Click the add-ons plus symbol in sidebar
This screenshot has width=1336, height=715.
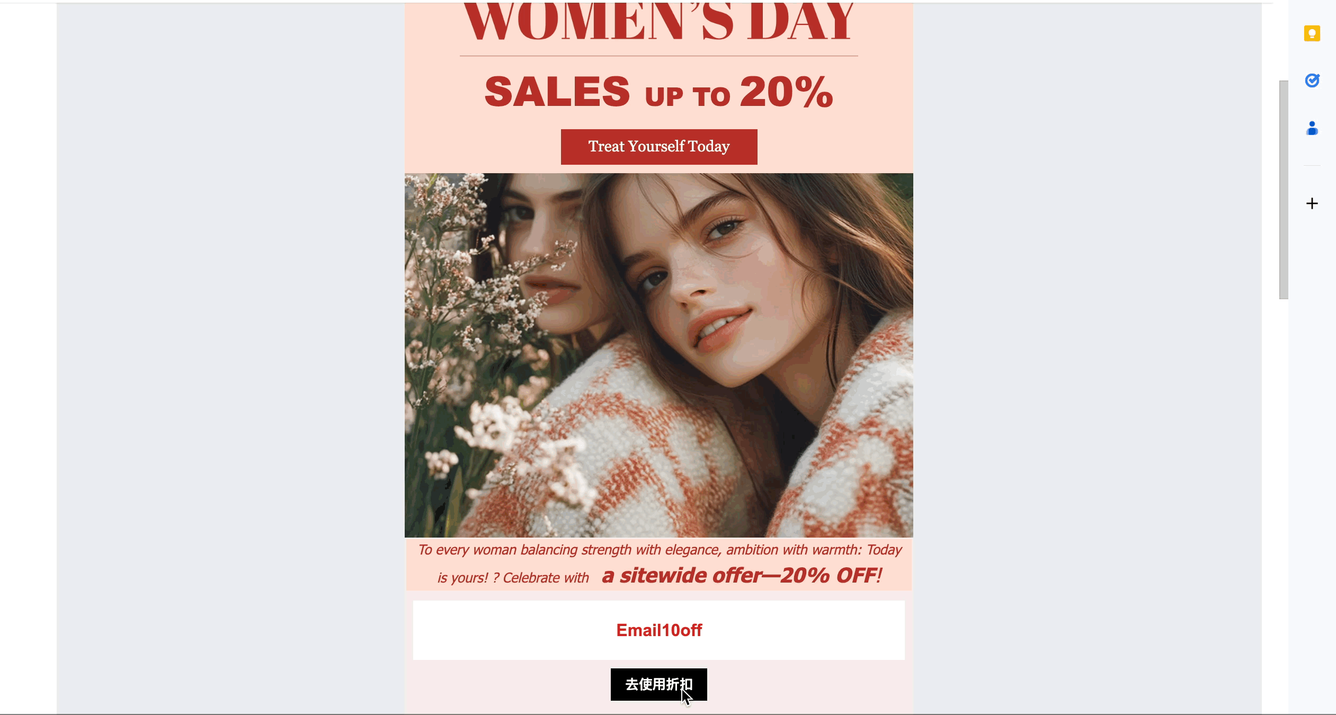[1312, 203]
